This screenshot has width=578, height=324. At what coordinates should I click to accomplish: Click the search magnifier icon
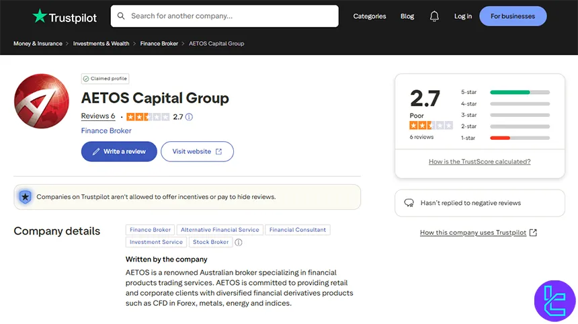point(121,16)
